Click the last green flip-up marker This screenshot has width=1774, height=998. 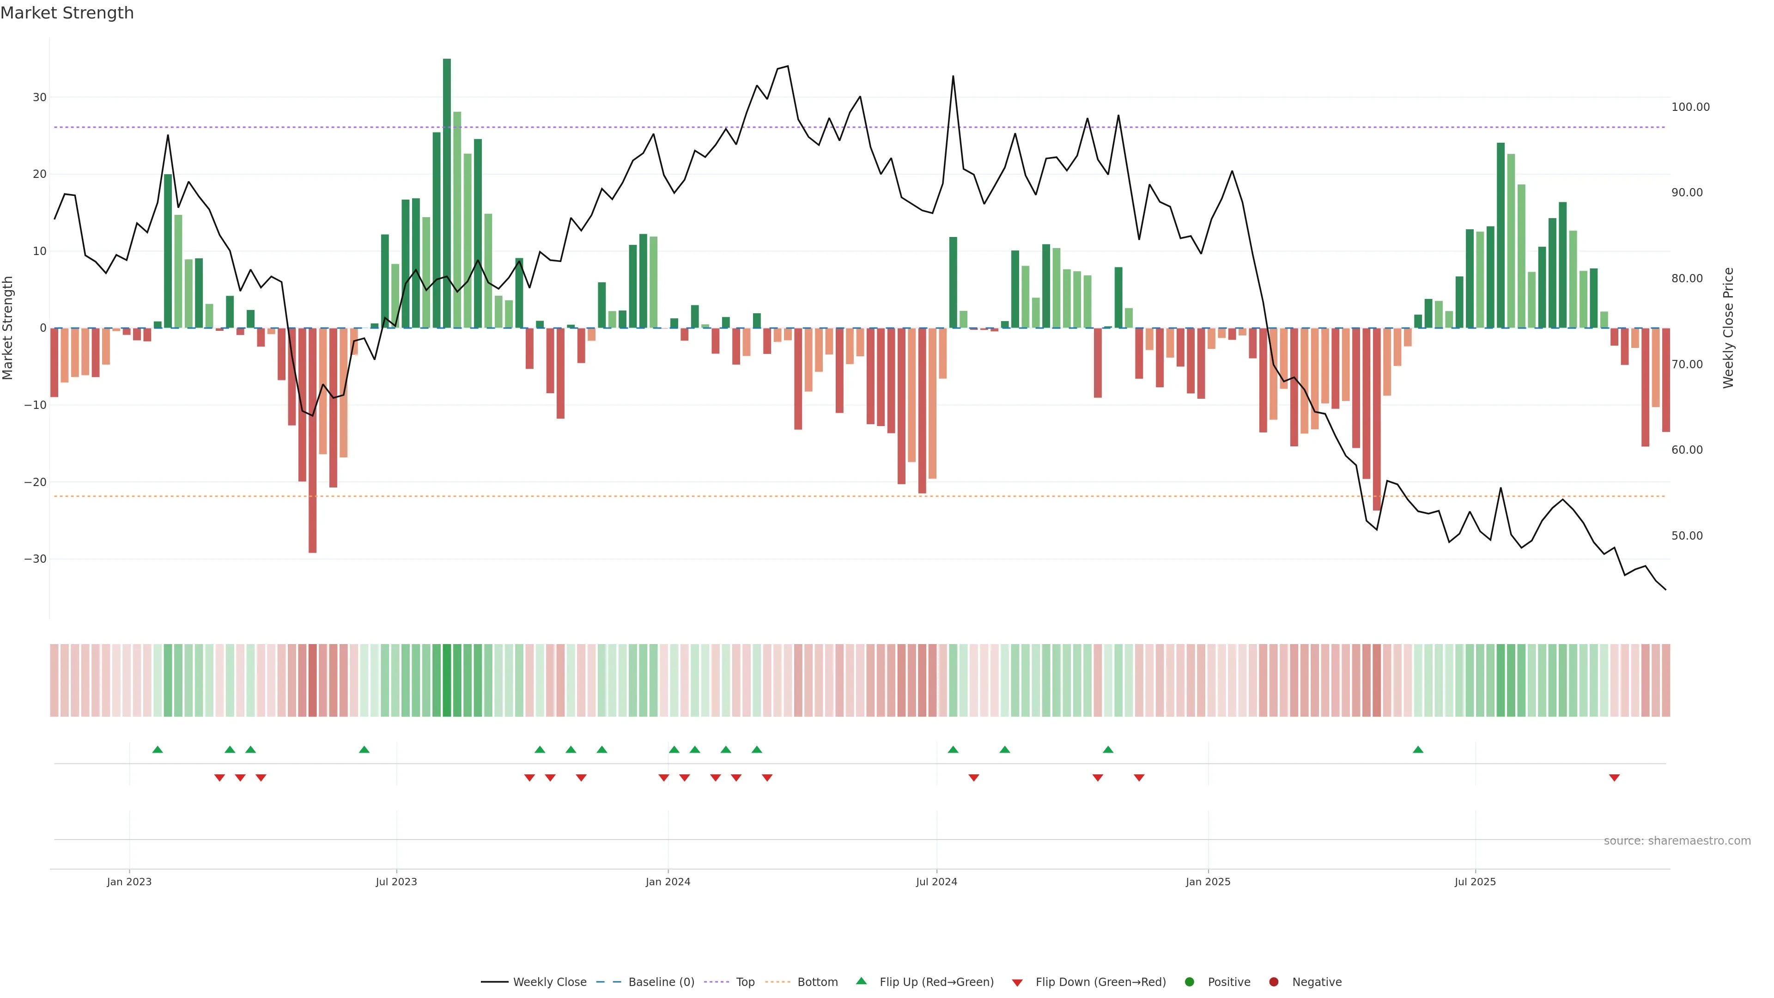1418,749
